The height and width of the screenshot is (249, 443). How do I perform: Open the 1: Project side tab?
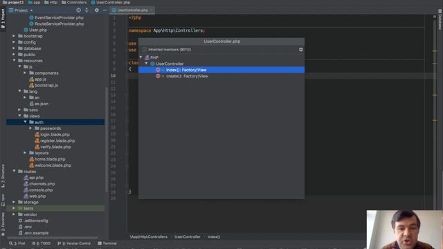(3, 19)
